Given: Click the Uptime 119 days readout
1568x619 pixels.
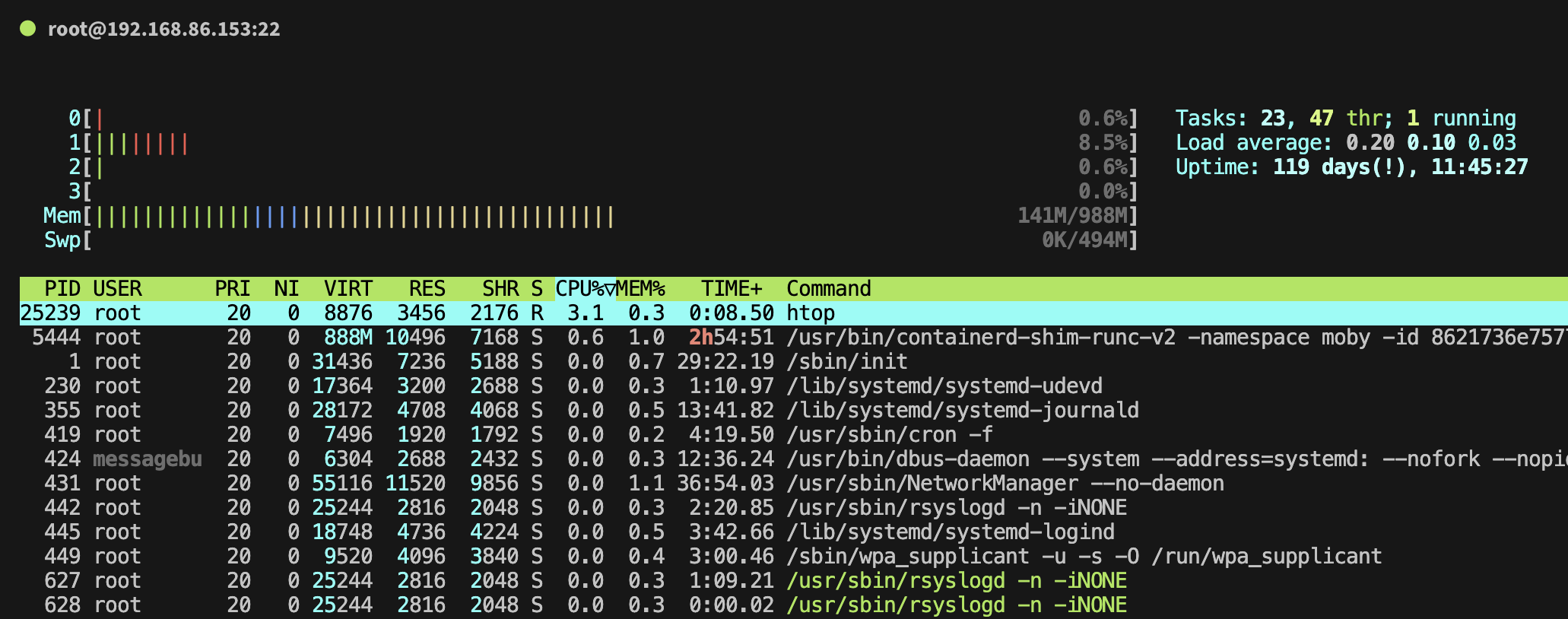Looking at the screenshot, I should (x=1351, y=167).
